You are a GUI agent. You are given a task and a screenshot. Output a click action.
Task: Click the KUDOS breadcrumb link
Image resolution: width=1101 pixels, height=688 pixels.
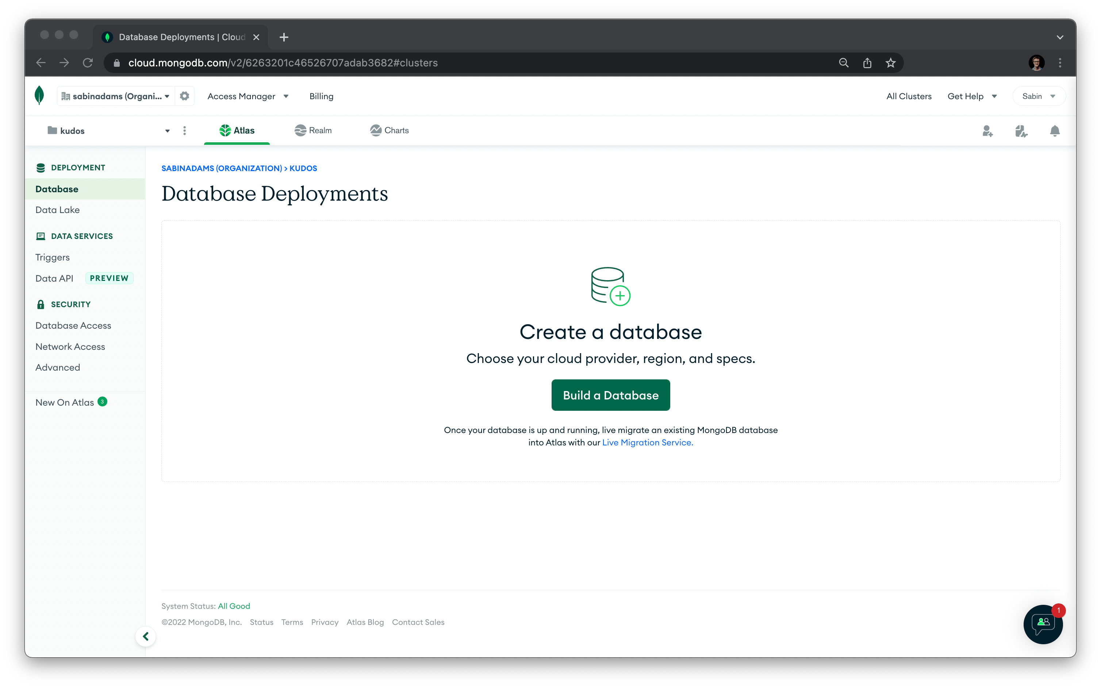coord(303,169)
